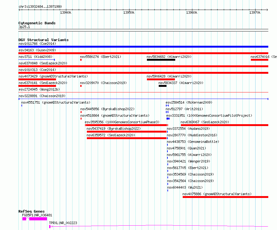Click the nsv5906428 (Almarri2020) red bar
This screenshot has height=230, width=277.
161,79
